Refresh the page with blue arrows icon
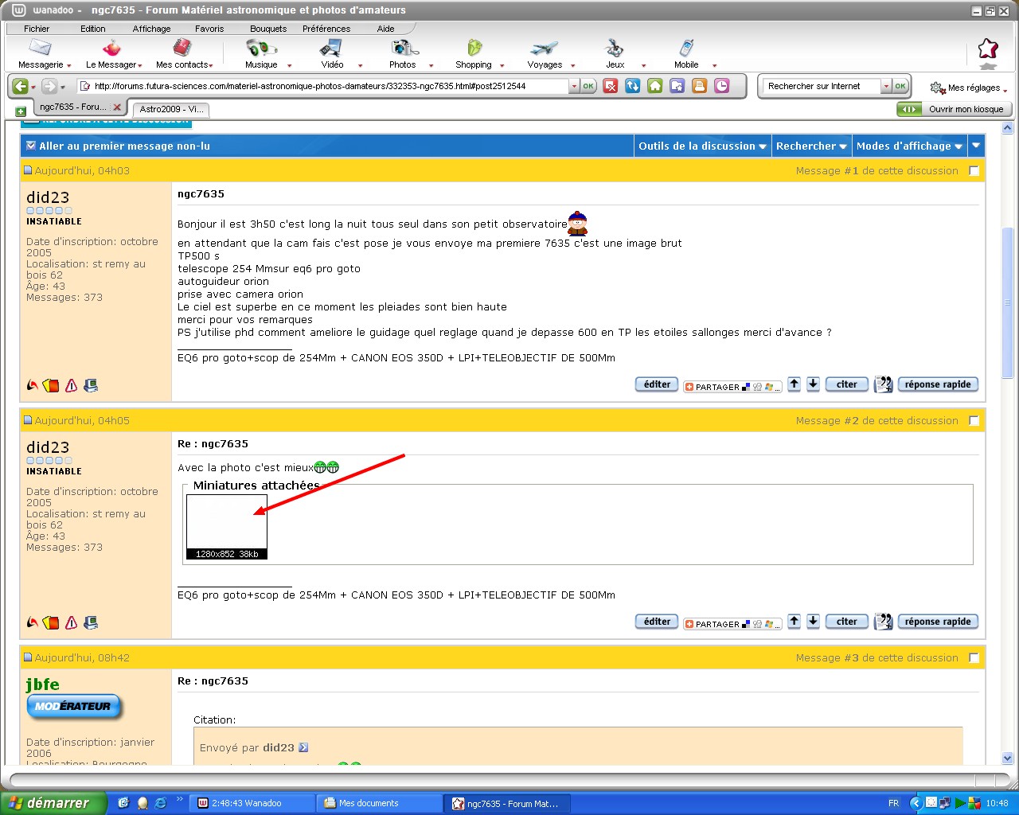Image resolution: width=1019 pixels, height=815 pixels. tap(633, 86)
